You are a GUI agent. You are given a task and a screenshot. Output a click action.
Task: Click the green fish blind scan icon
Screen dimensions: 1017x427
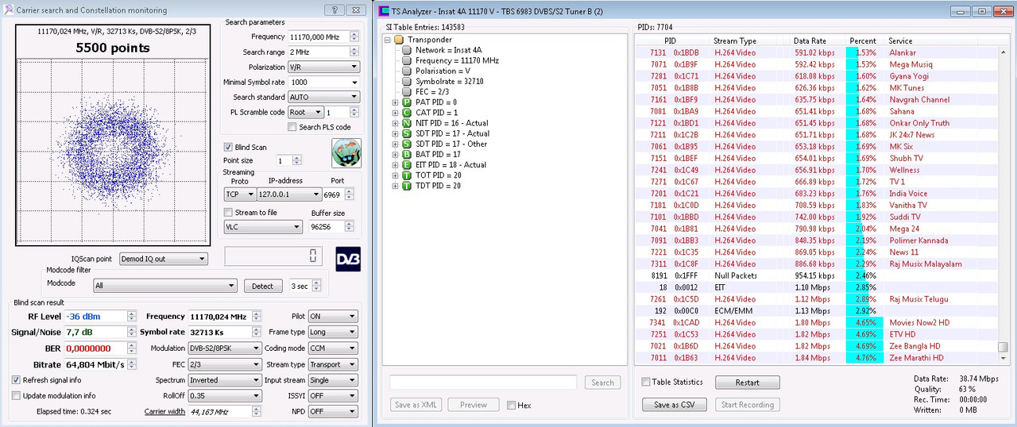[x=346, y=153]
